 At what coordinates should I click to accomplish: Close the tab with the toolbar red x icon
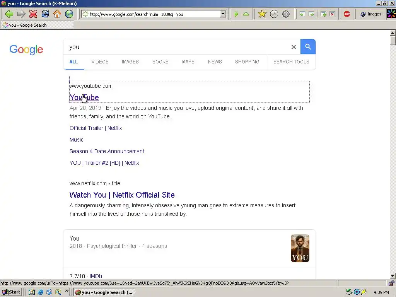tap(332, 14)
